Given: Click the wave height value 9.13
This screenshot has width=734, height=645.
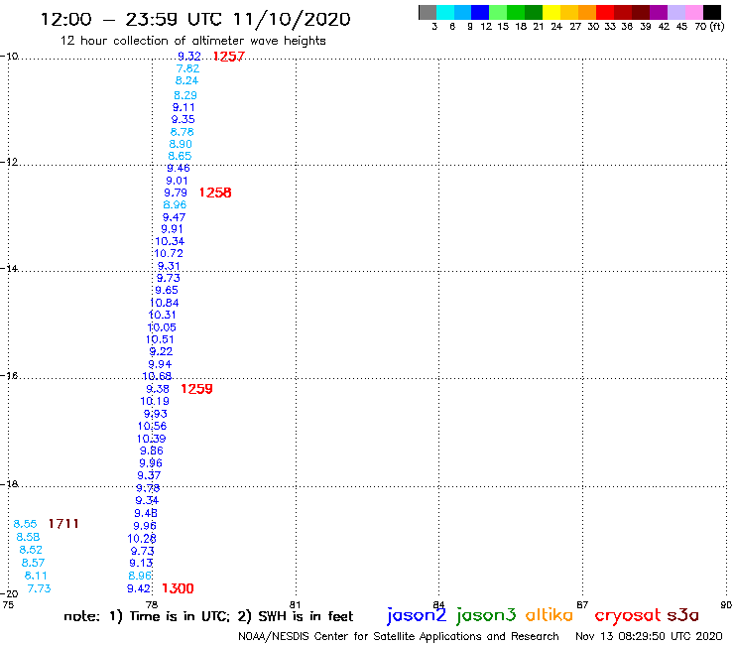Looking at the screenshot, I should tap(141, 564).
